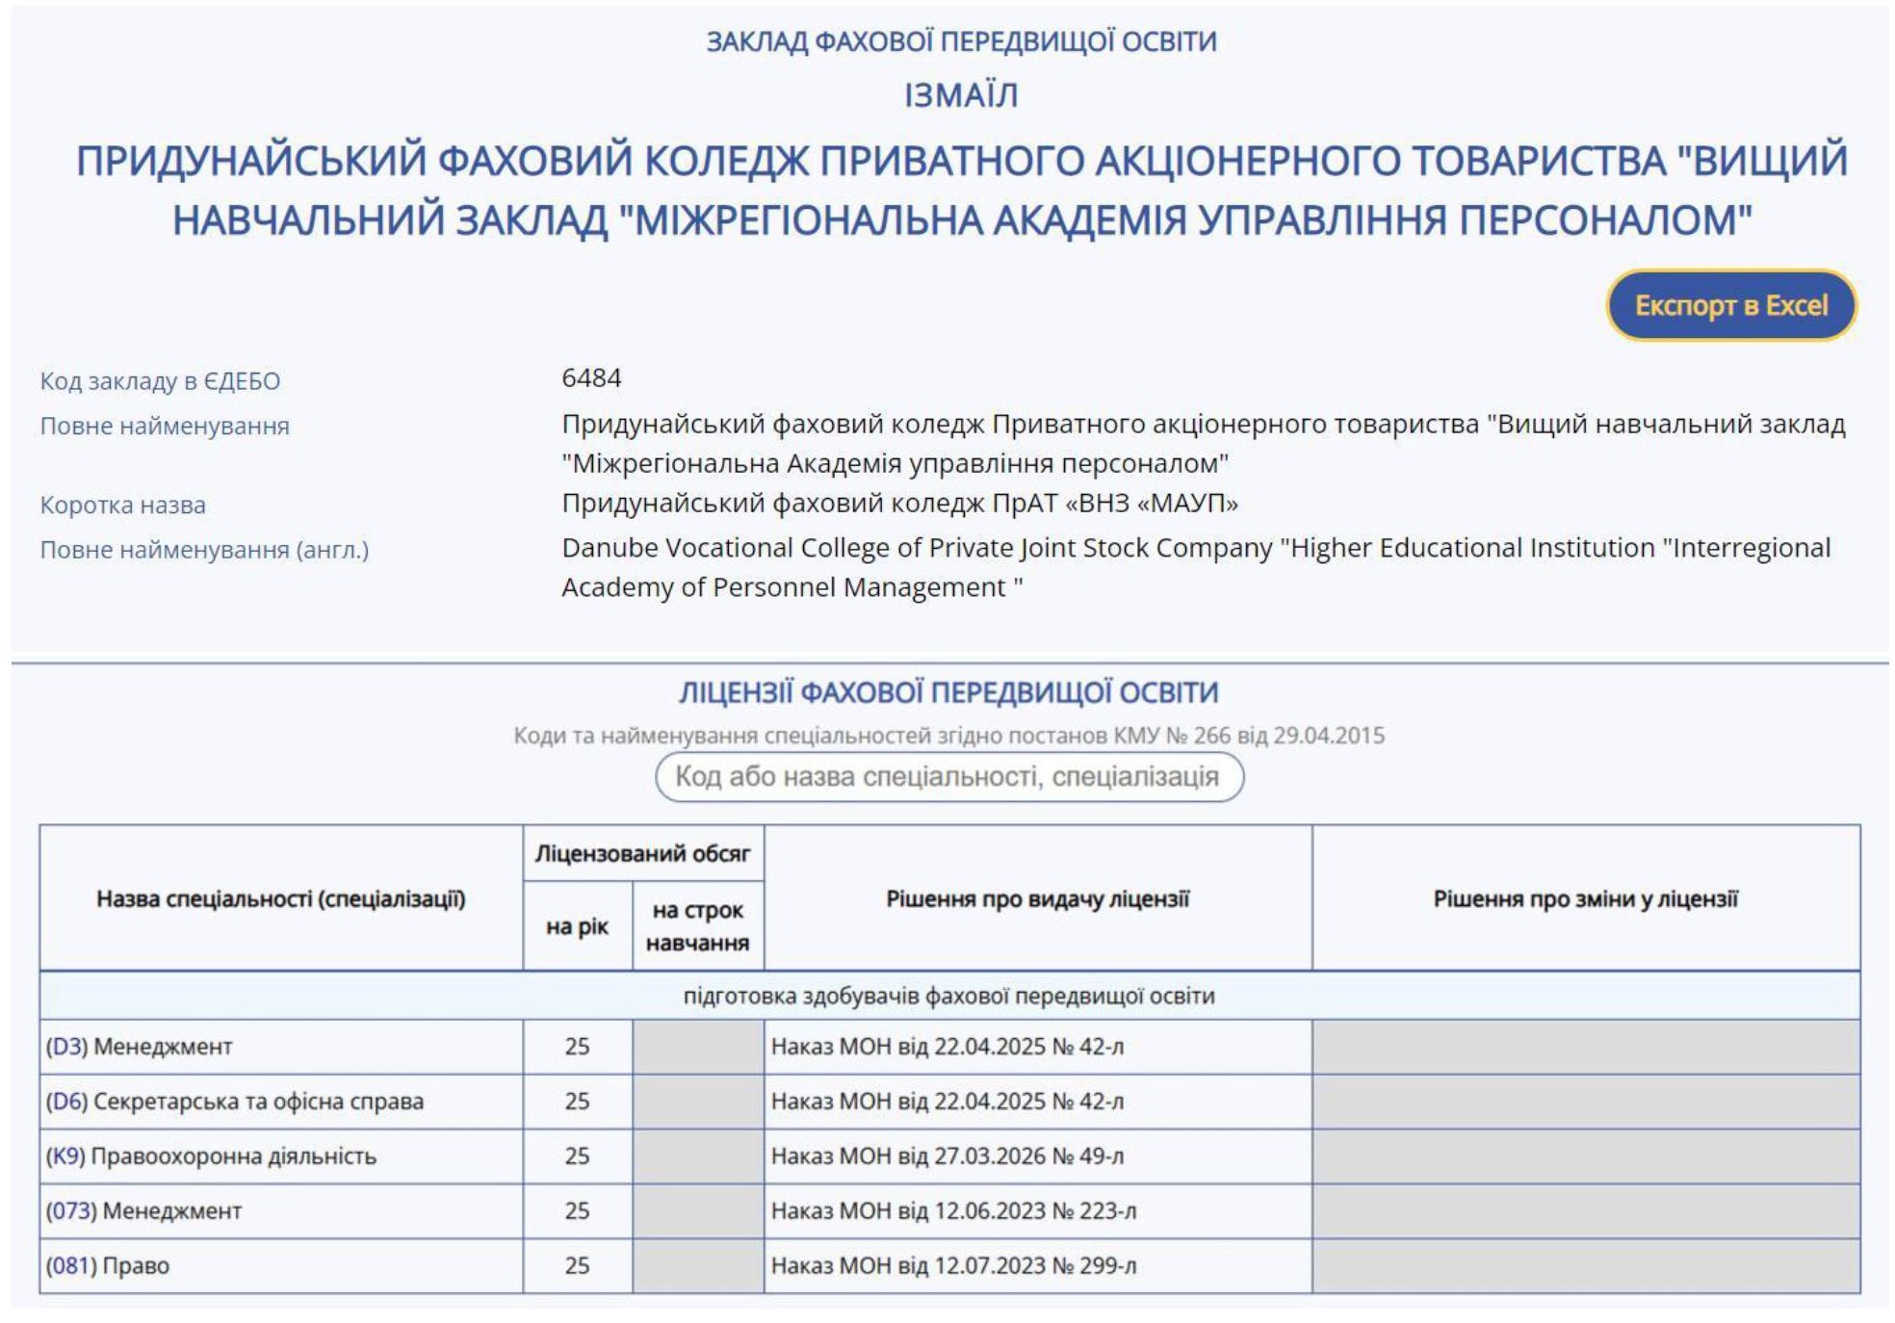Click the Ліцензований обсяг header cell

coord(642,854)
